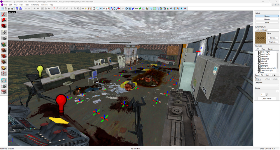Click the Browse... texture button
280x150 pixels.
click(x=273, y=38)
